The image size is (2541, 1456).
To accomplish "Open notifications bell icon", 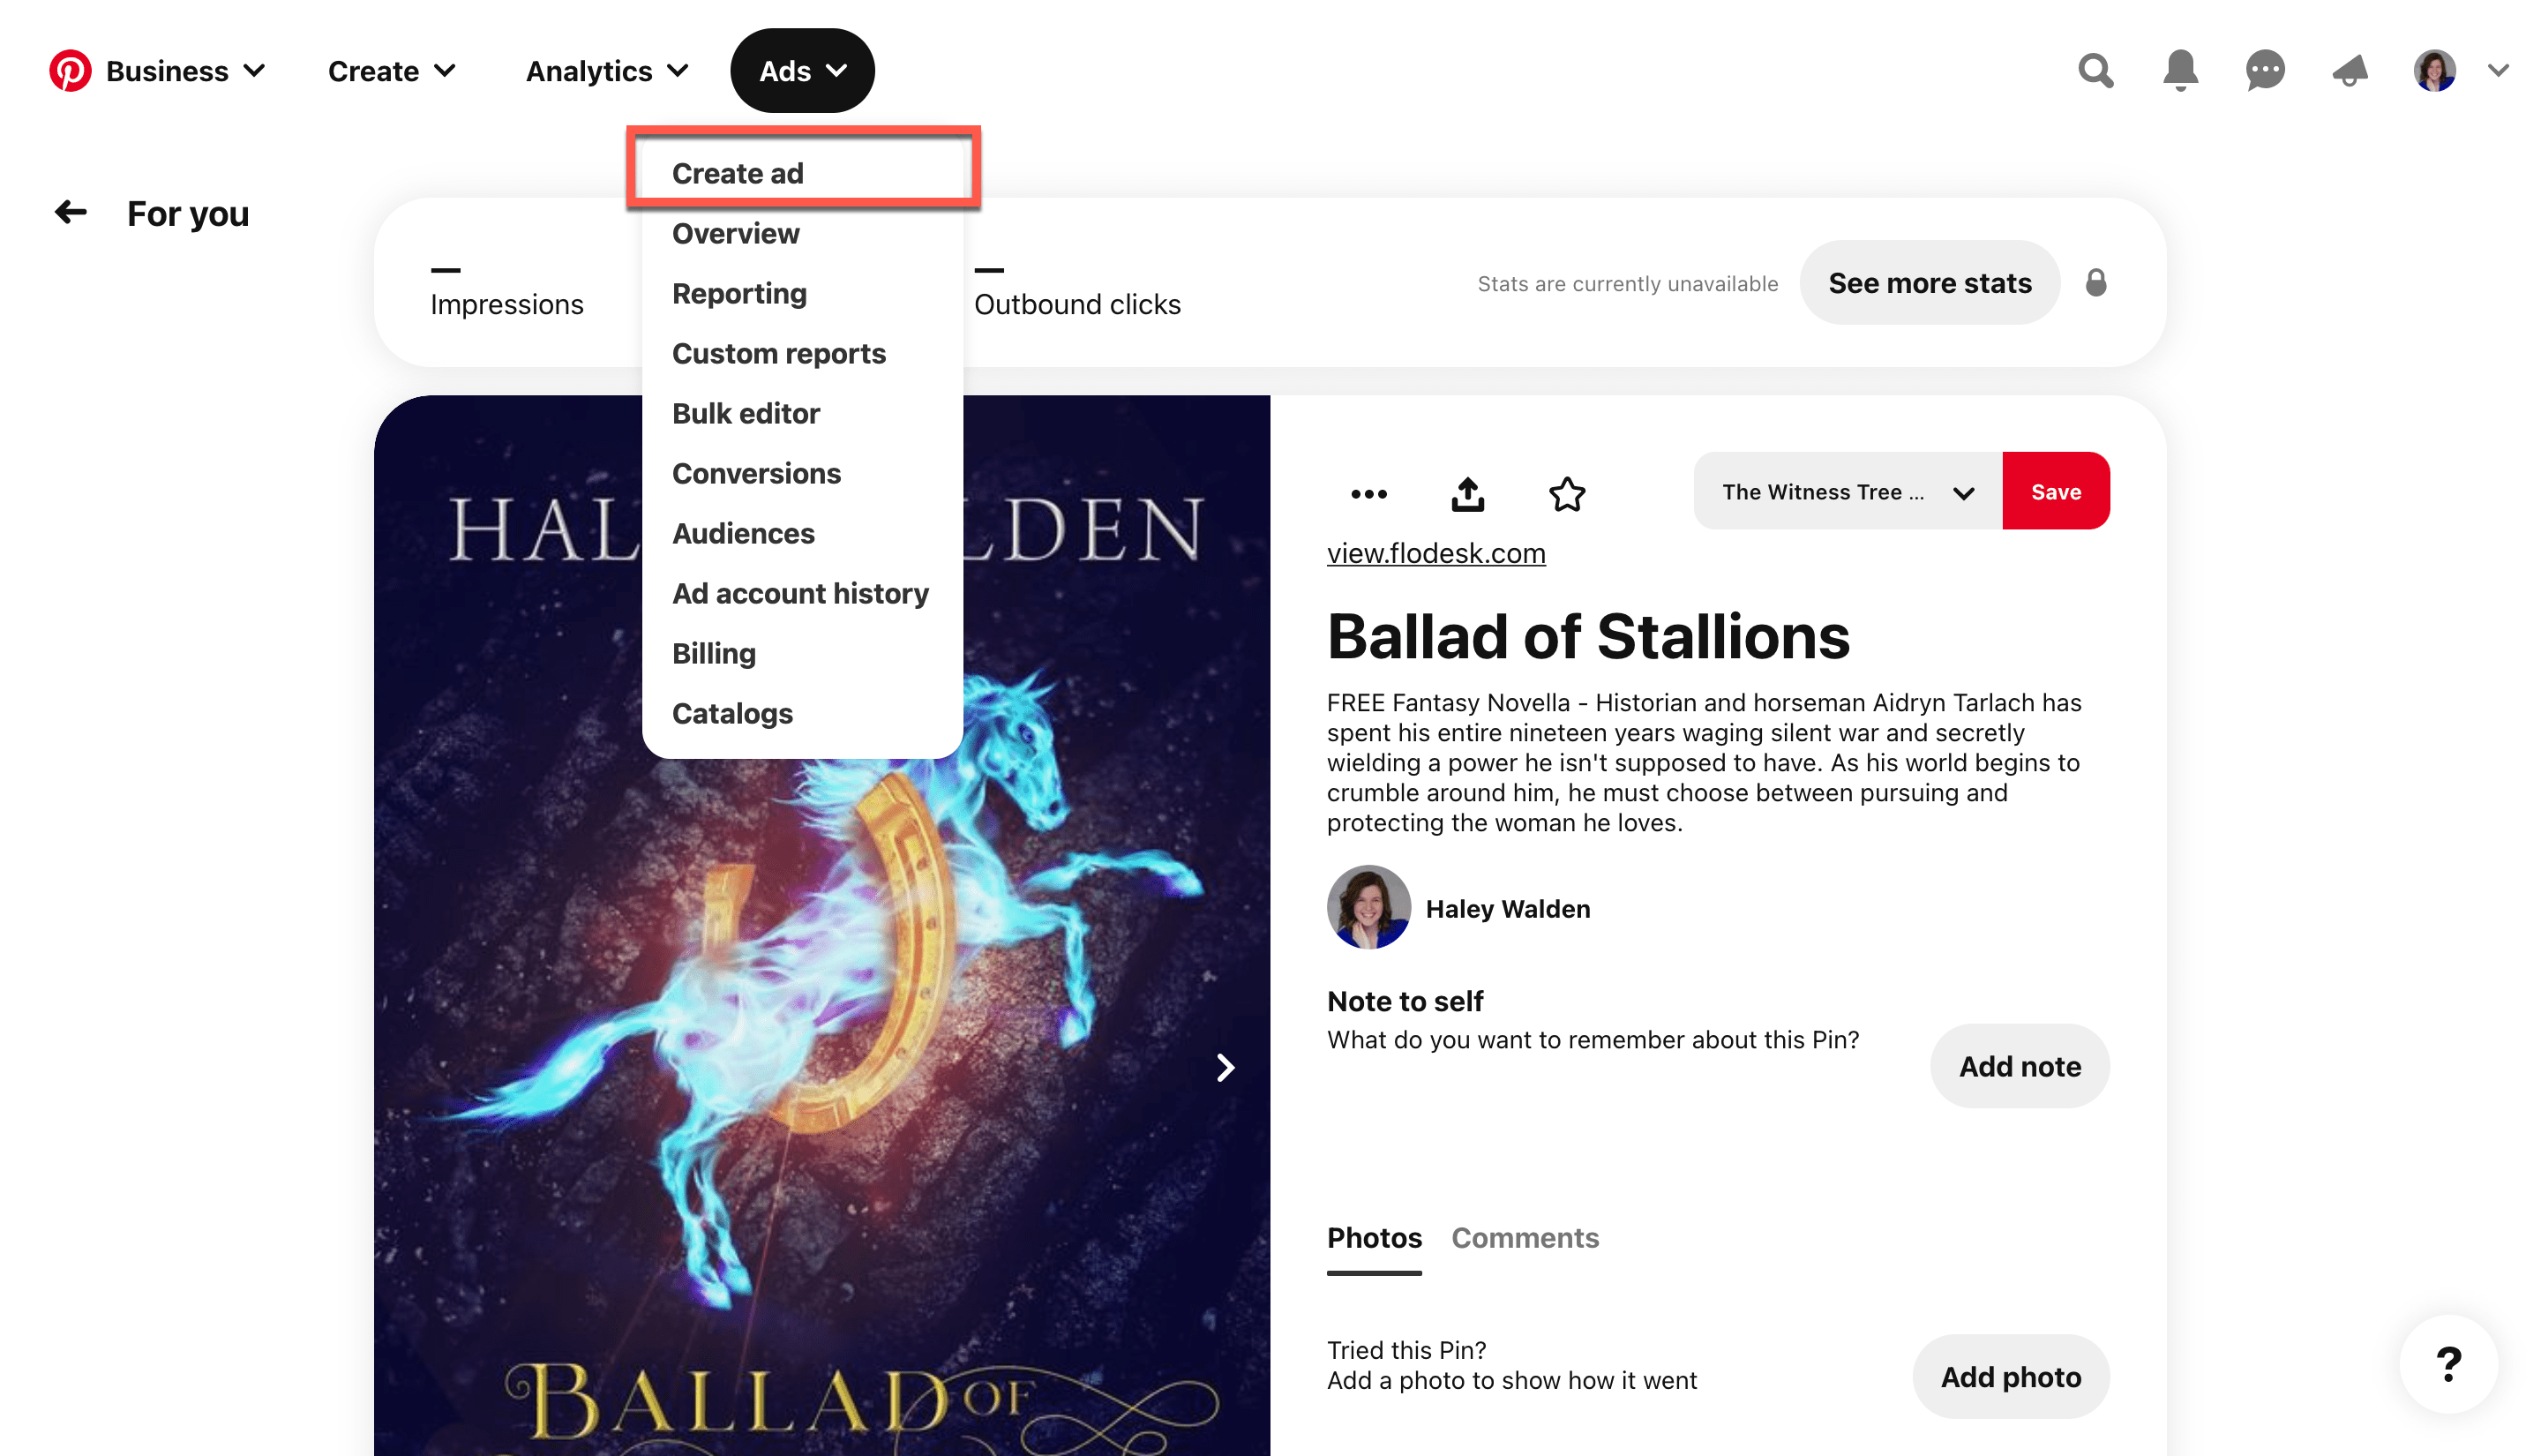I will [x=2180, y=71].
